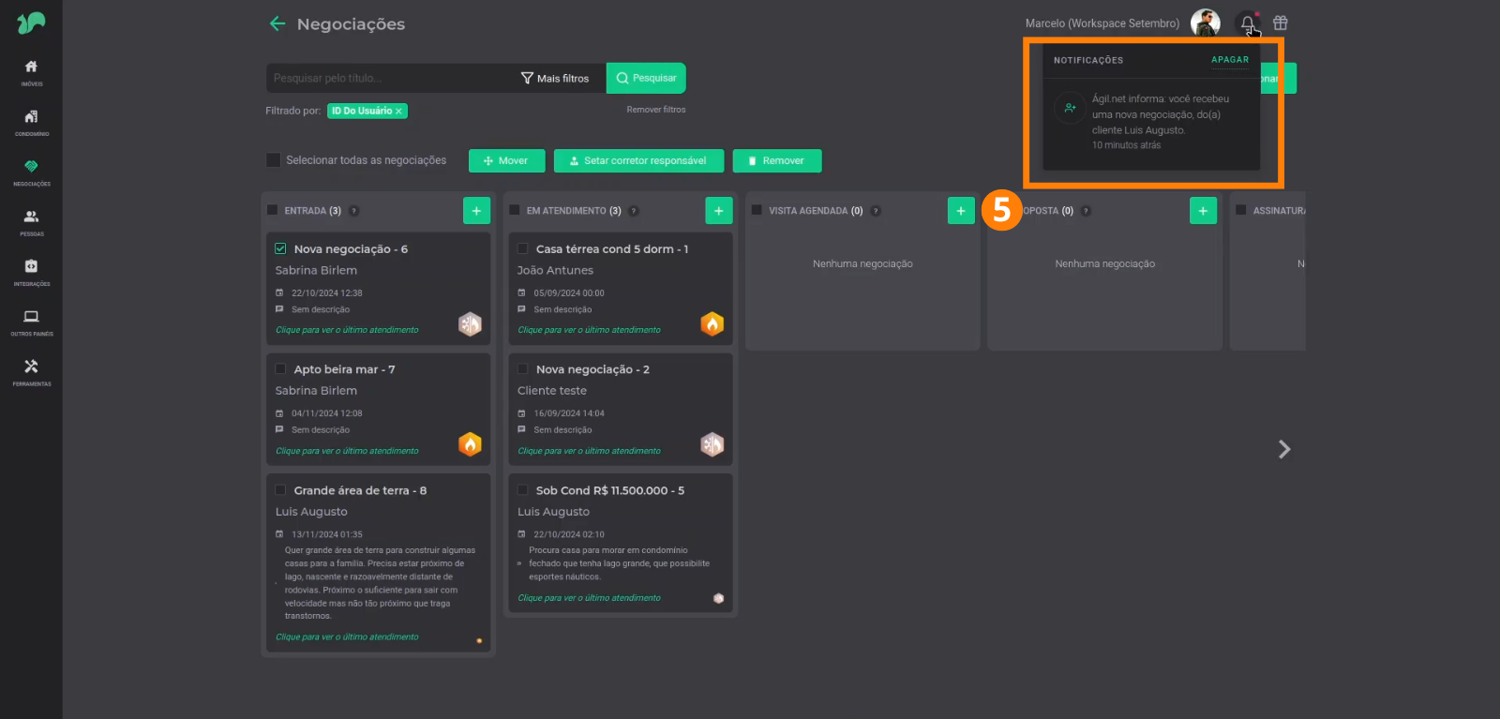
Task: Click the Pesquisar pelo título search field
Action: pos(389,79)
